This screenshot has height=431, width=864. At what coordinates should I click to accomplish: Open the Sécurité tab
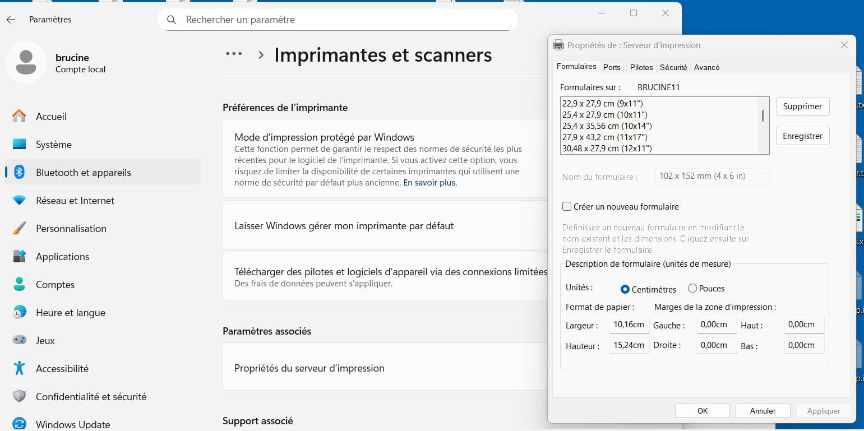tap(673, 67)
